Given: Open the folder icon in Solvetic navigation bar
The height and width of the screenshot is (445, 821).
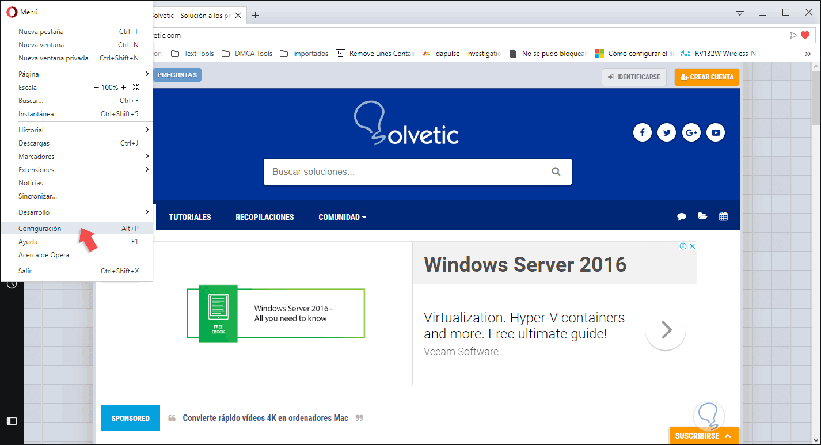Looking at the screenshot, I should click(x=702, y=216).
